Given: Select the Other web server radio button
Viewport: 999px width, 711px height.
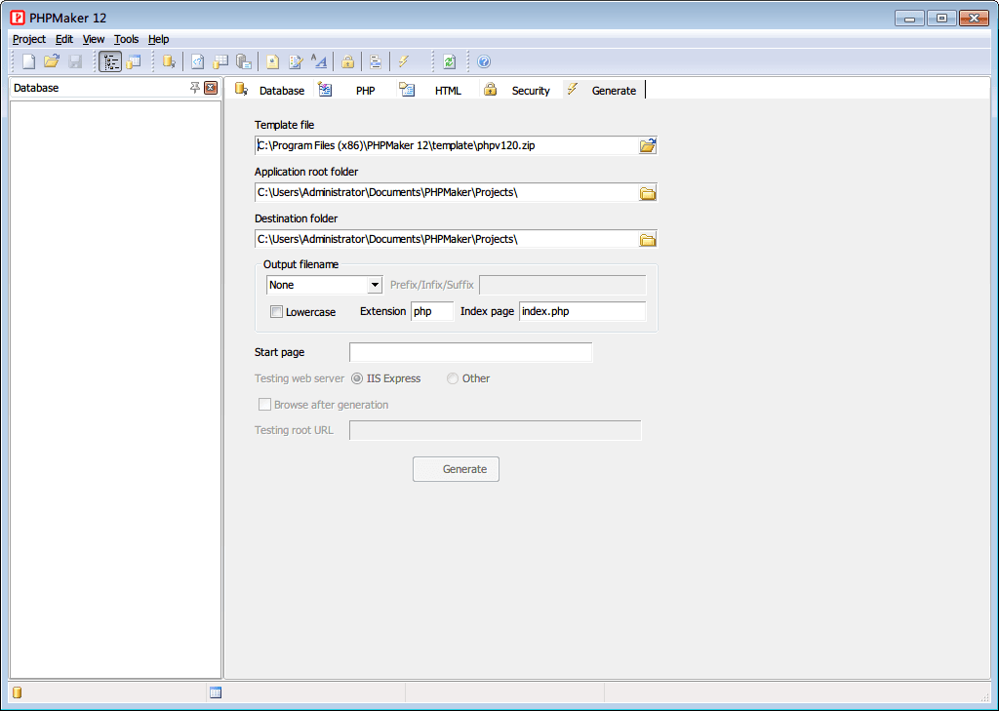Looking at the screenshot, I should click(453, 378).
